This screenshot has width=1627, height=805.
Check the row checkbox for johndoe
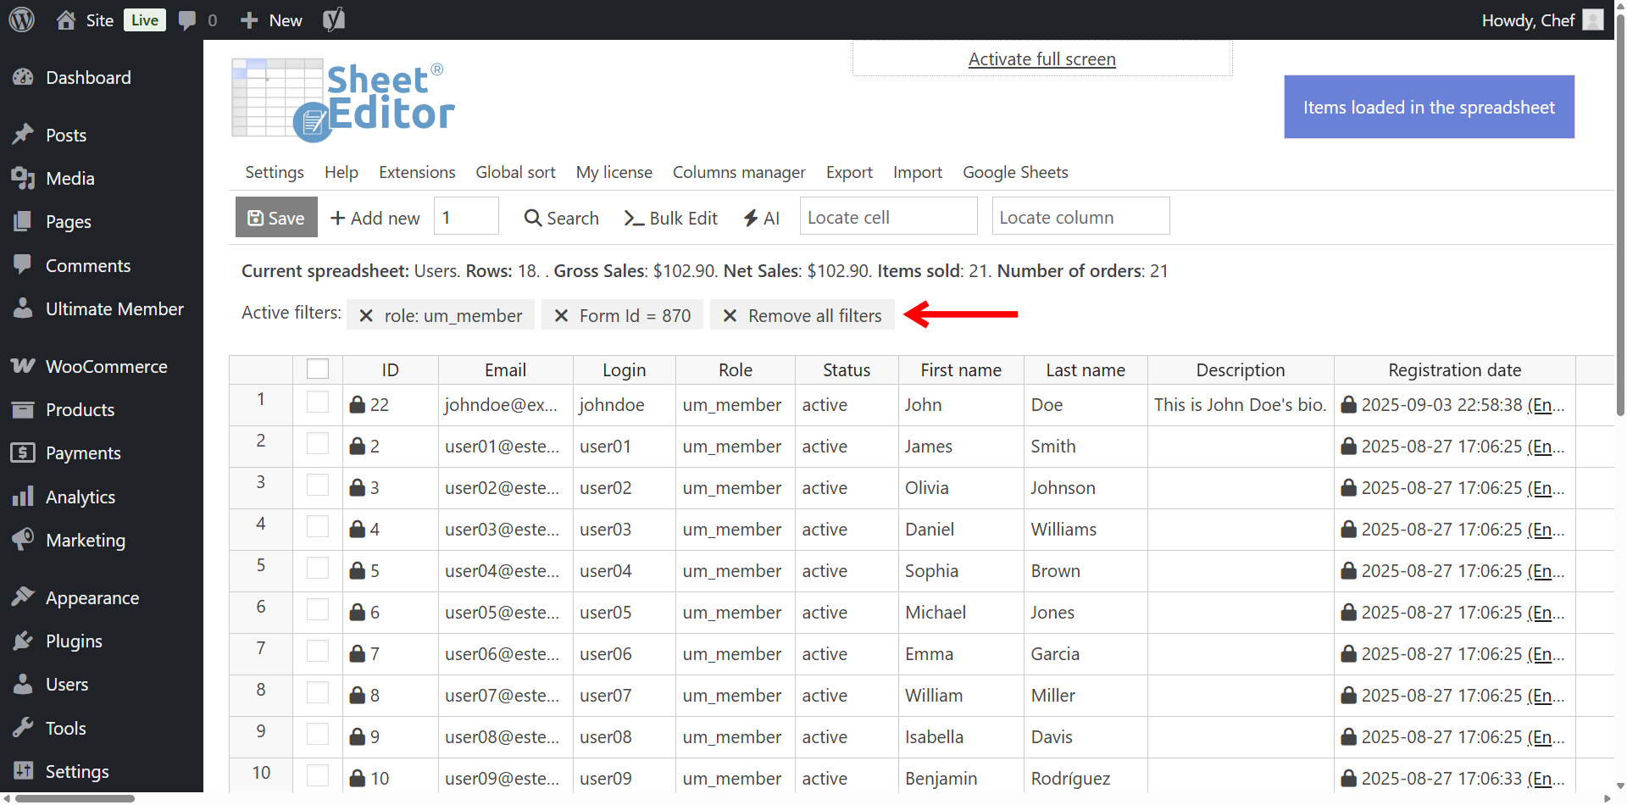coord(318,402)
